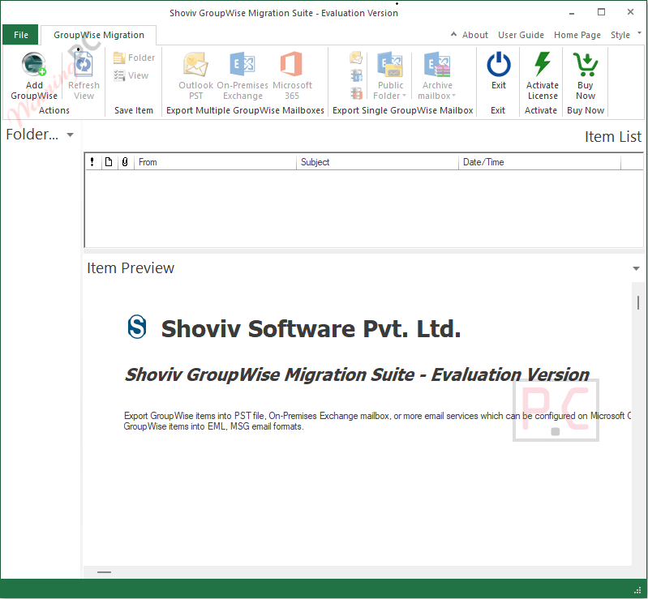Click the Refresh View icon
This screenshot has width=648, height=599.
[x=84, y=65]
